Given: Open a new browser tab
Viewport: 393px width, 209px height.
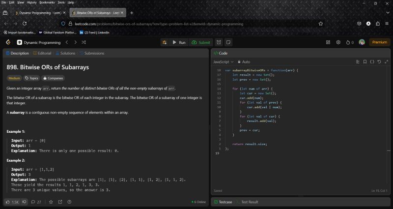Looking at the screenshot, I should coord(132,13).
